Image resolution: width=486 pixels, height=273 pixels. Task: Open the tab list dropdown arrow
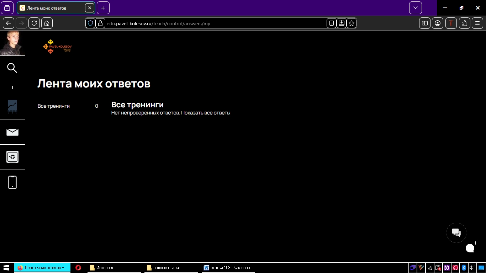415,8
